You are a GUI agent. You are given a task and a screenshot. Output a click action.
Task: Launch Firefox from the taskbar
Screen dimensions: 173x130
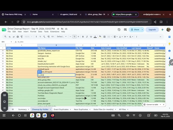click(x=52, y=115)
